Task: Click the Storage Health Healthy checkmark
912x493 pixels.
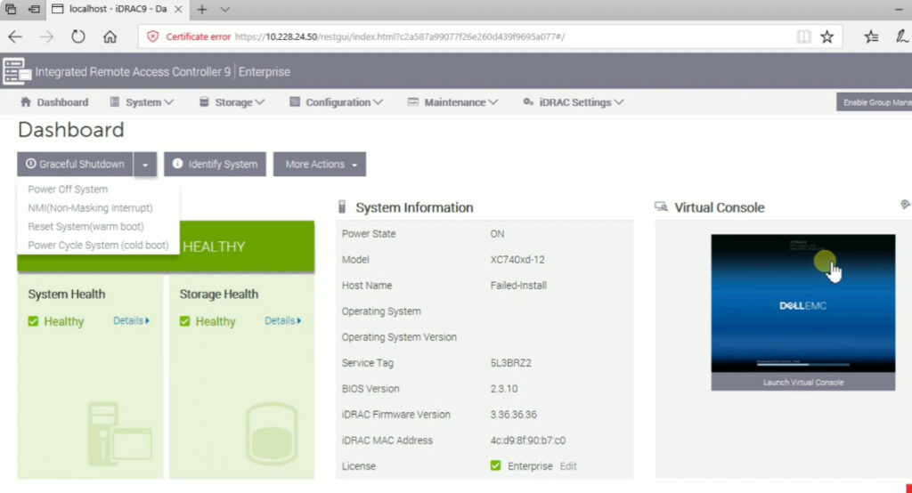Action: coord(185,321)
